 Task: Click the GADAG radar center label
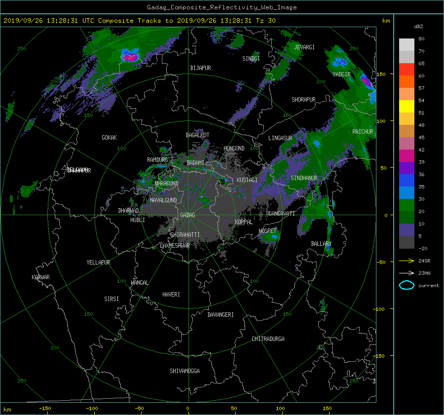(188, 215)
